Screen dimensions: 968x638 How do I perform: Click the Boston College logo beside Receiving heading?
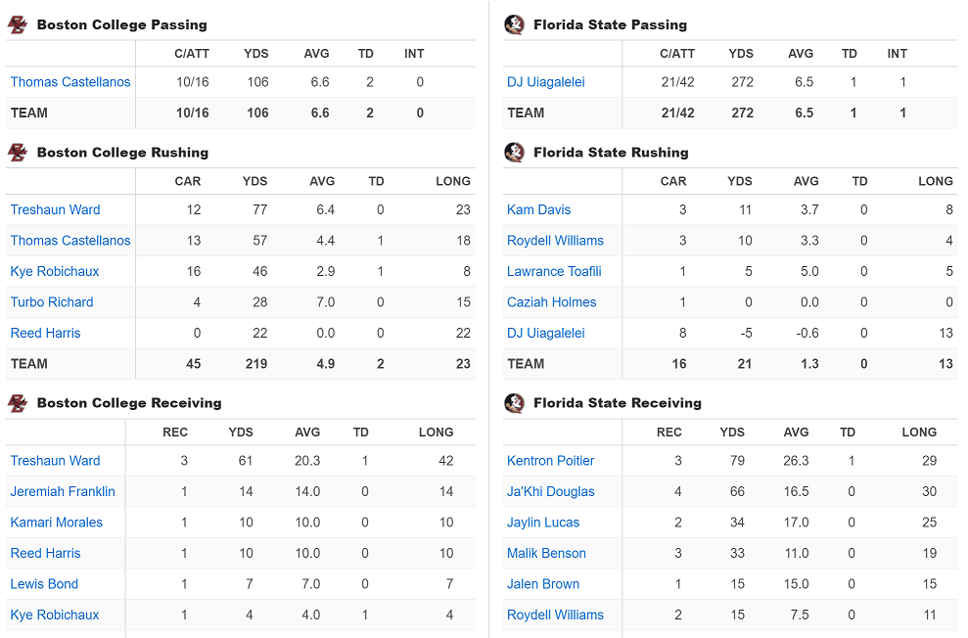coord(18,402)
